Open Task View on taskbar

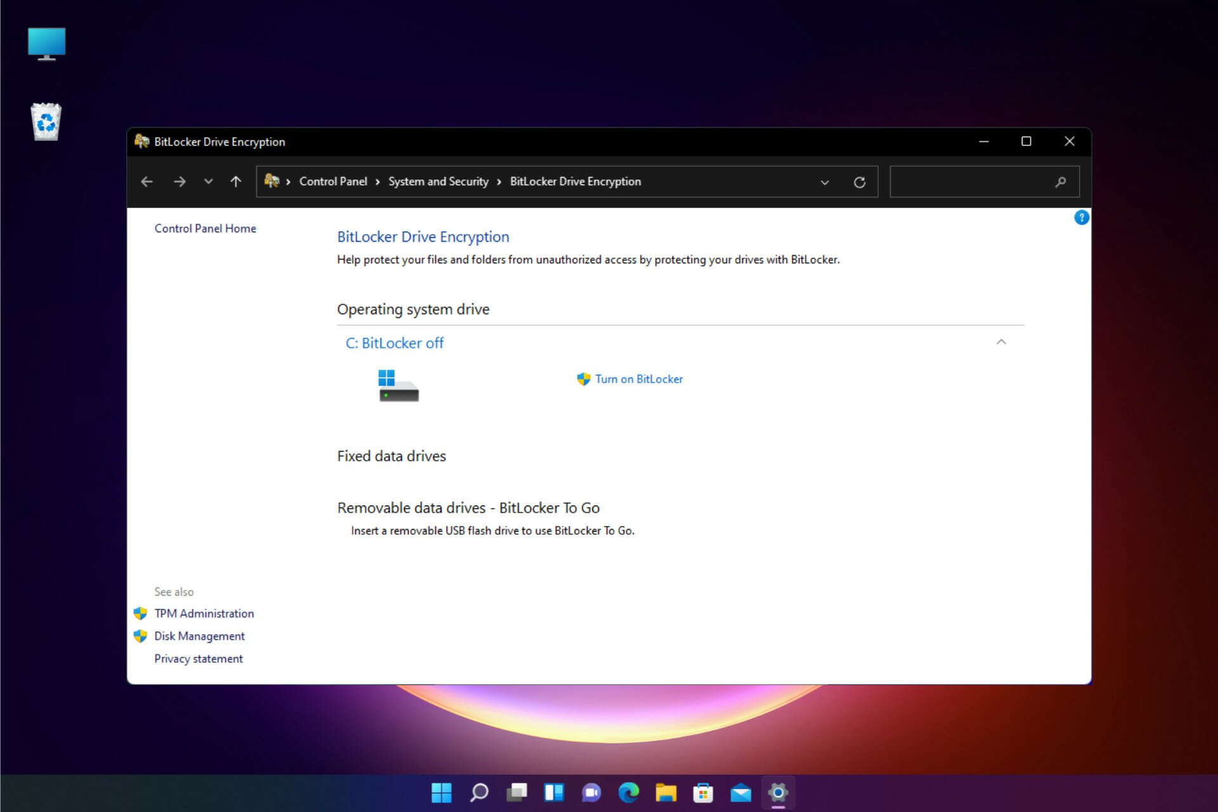(516, 793)
